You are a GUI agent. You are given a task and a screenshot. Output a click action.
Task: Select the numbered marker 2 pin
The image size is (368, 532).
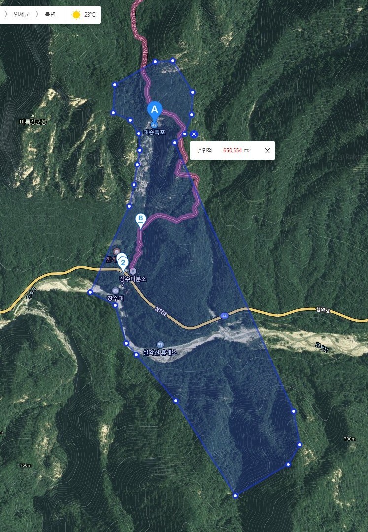123,264
